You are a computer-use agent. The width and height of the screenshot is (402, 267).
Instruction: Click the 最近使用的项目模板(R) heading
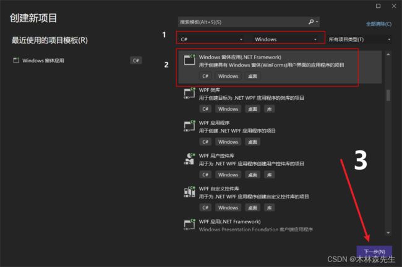coord(49,40)
